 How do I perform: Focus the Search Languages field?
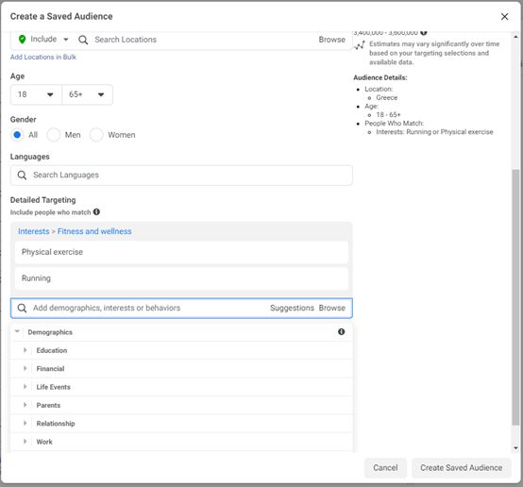coord(181,176)
